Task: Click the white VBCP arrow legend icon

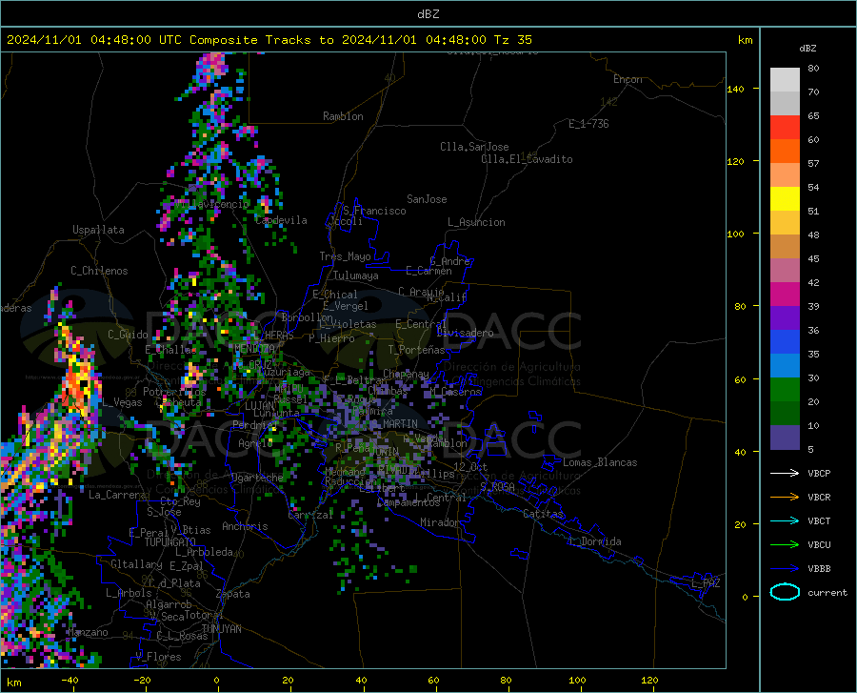Action: coord(785,473)
